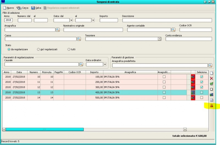Click the horizontal scrollbar right arrow
Image resolution: width=220 pixels, height=145 pixels.
(x=185, y=129)
